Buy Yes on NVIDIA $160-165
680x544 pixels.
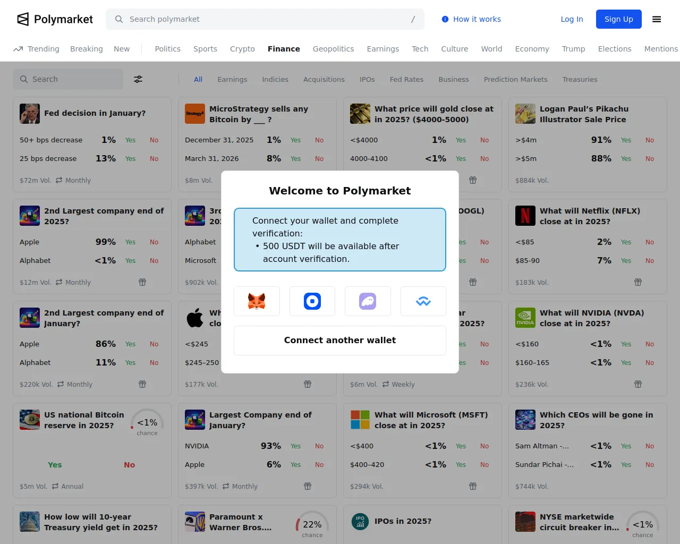tap(626, 363)
